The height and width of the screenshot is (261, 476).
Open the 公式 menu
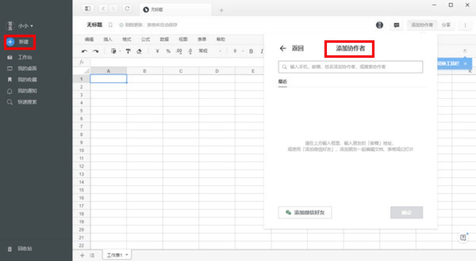[146, 40]
